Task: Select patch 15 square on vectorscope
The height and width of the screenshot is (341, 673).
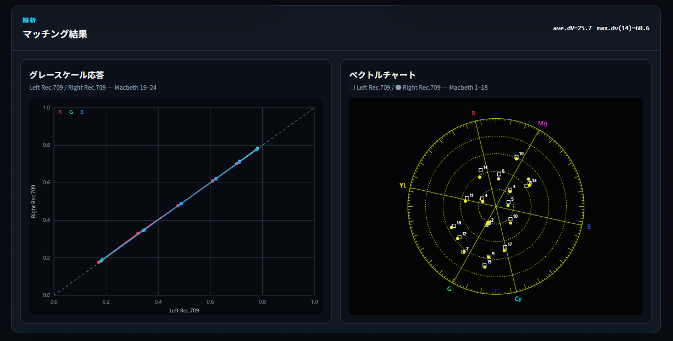Action: tap(485, 265)
